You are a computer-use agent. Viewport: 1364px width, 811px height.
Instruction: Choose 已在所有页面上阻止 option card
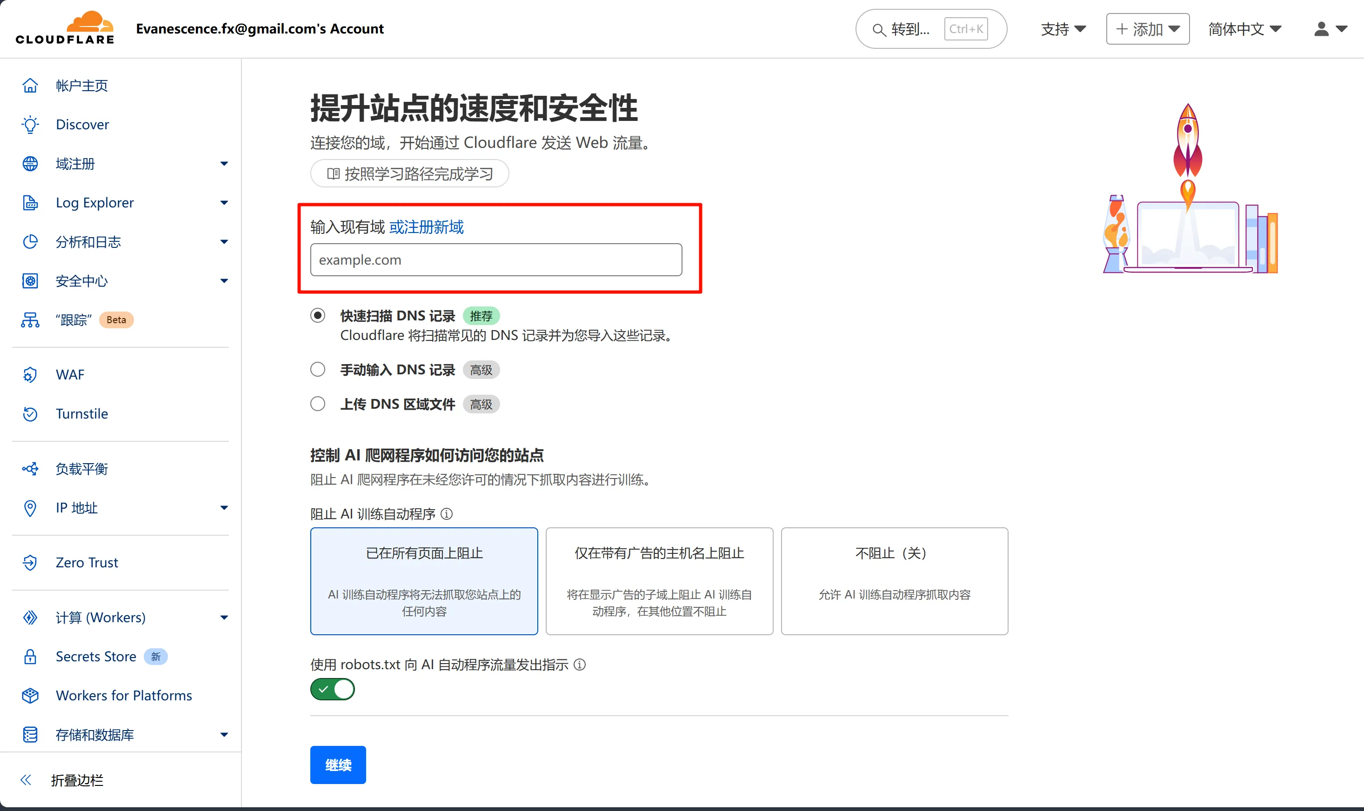pyautogui.click(x=424, y=581)
